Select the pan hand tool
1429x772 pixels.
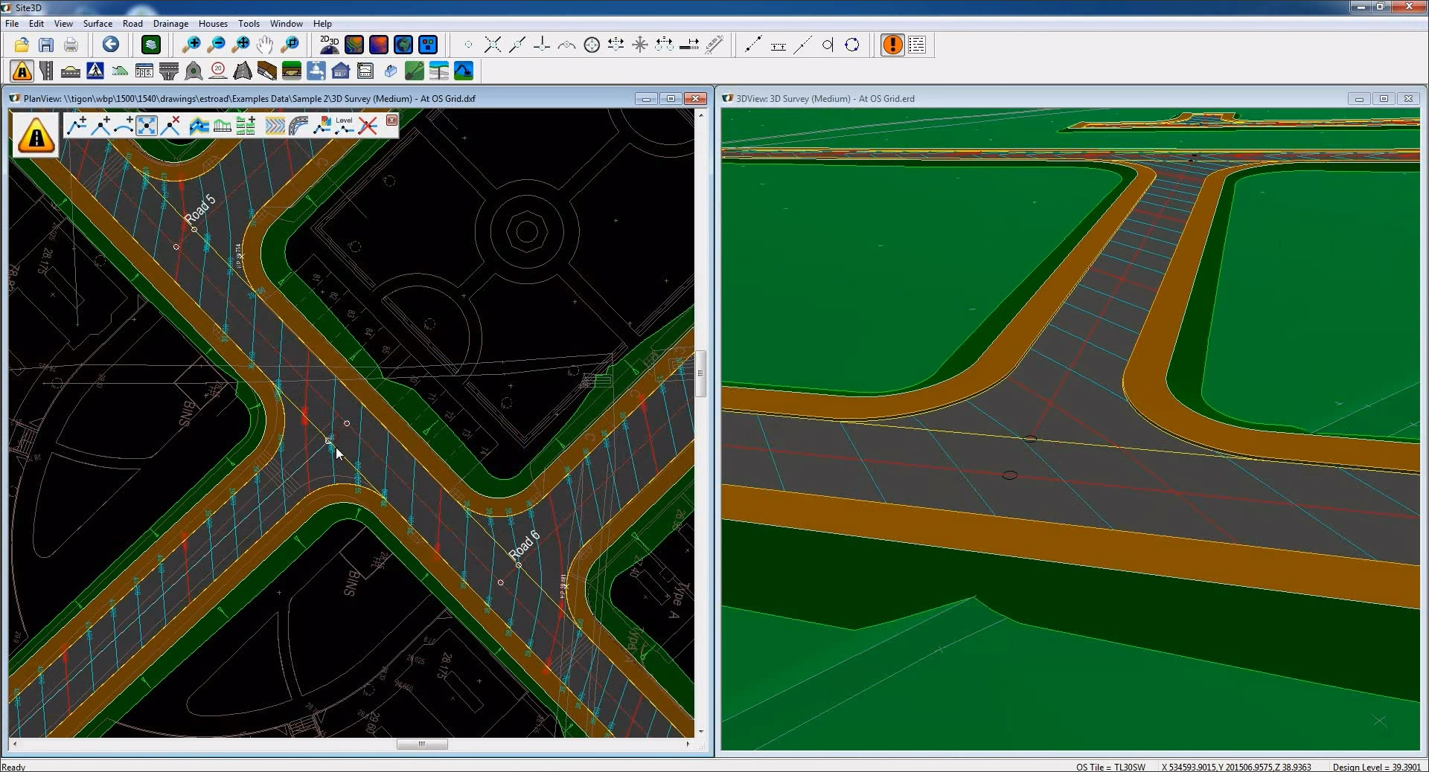pyautogui.click(x=265, y=45)
